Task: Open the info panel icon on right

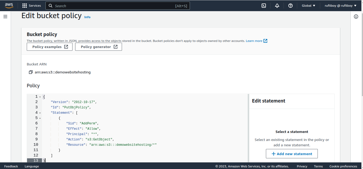Action: [356, 17]
